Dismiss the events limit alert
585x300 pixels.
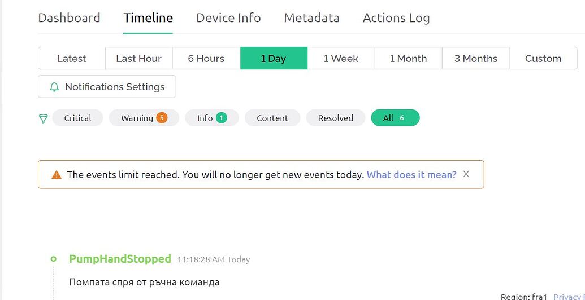[x=466, y=174]
